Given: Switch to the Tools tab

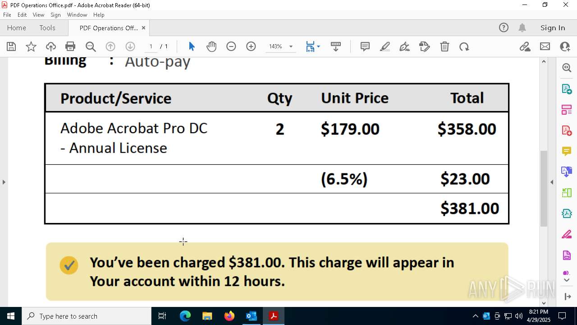Looking at the screenshot, I should 47,28.
